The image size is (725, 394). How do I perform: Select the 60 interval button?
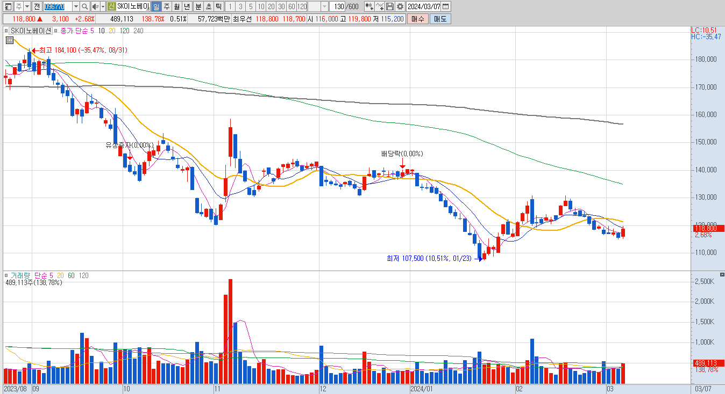pos(292,6)
